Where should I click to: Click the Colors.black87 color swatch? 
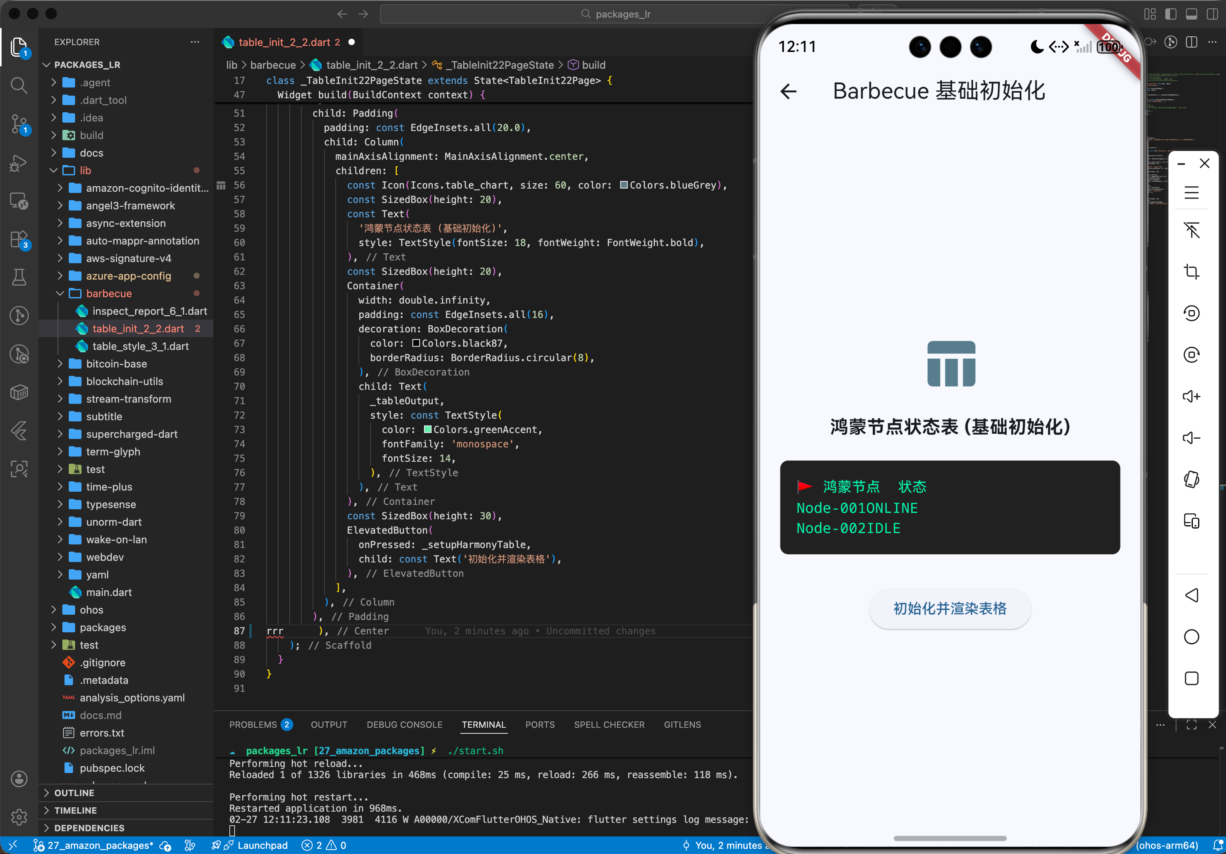coord(416,343)
